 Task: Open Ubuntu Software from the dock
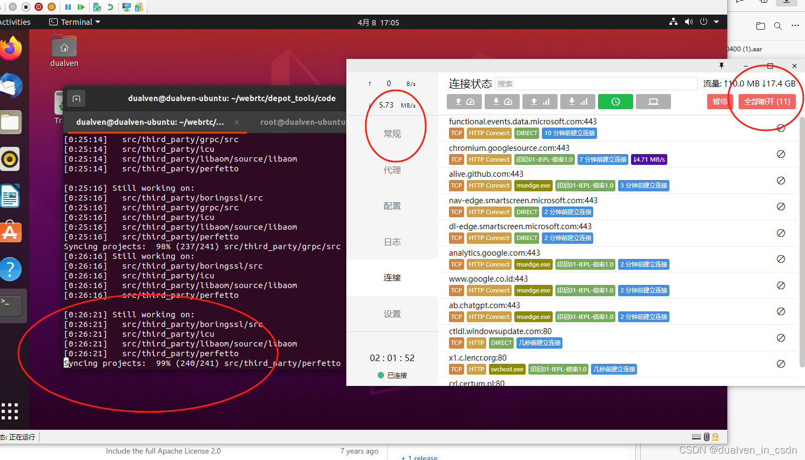coord(10,232)
